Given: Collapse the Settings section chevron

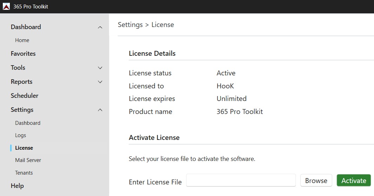Looking at the screenshot, I should point(100,110).
